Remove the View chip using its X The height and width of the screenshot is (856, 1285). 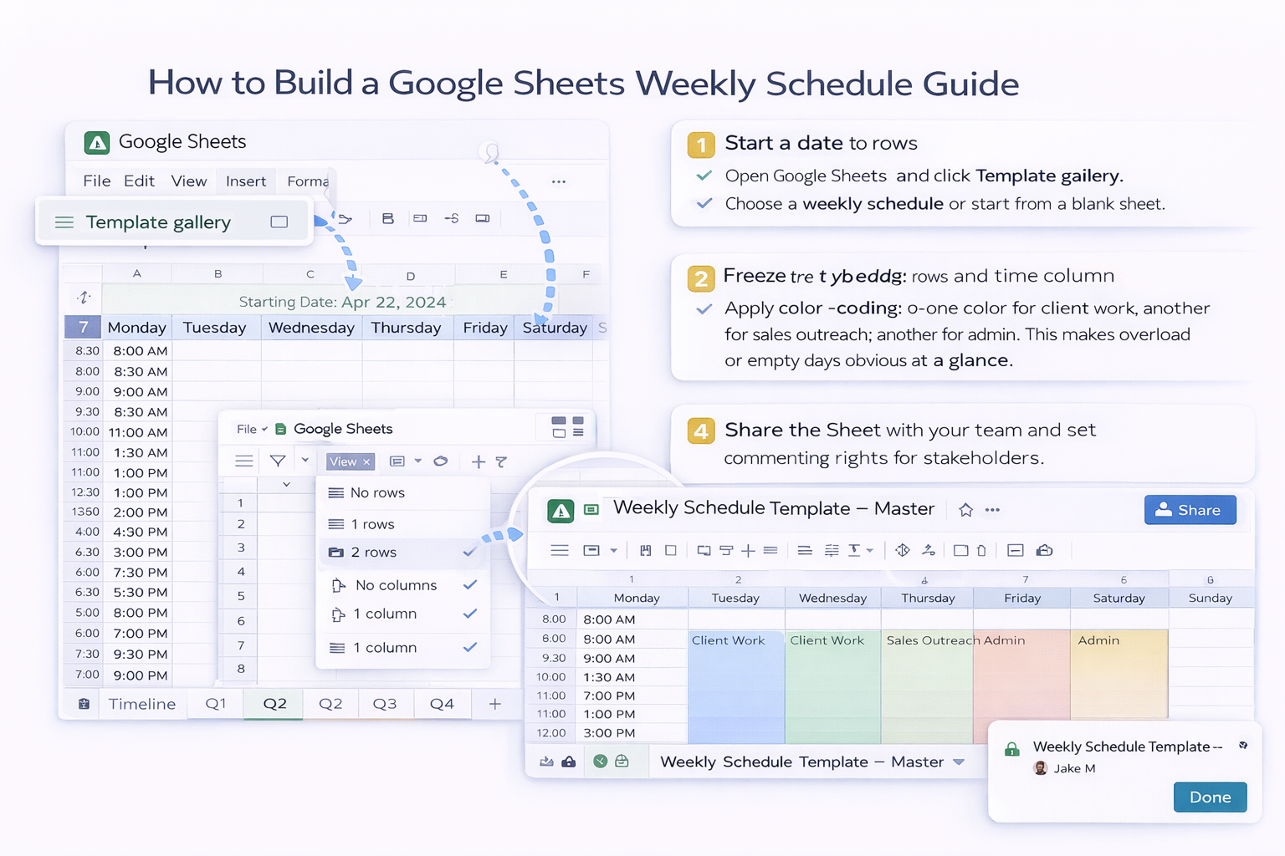click(x=366, y=461)
